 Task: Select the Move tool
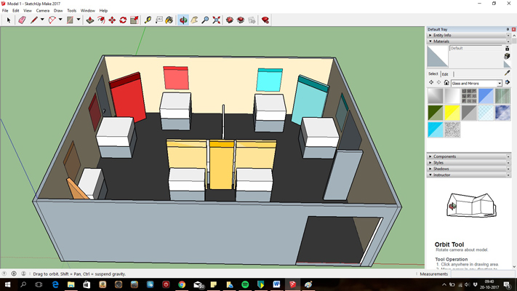coord(112,20)
